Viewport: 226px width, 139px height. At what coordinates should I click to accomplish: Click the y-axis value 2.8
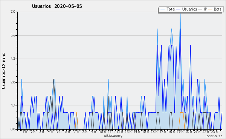click(13, 82)
